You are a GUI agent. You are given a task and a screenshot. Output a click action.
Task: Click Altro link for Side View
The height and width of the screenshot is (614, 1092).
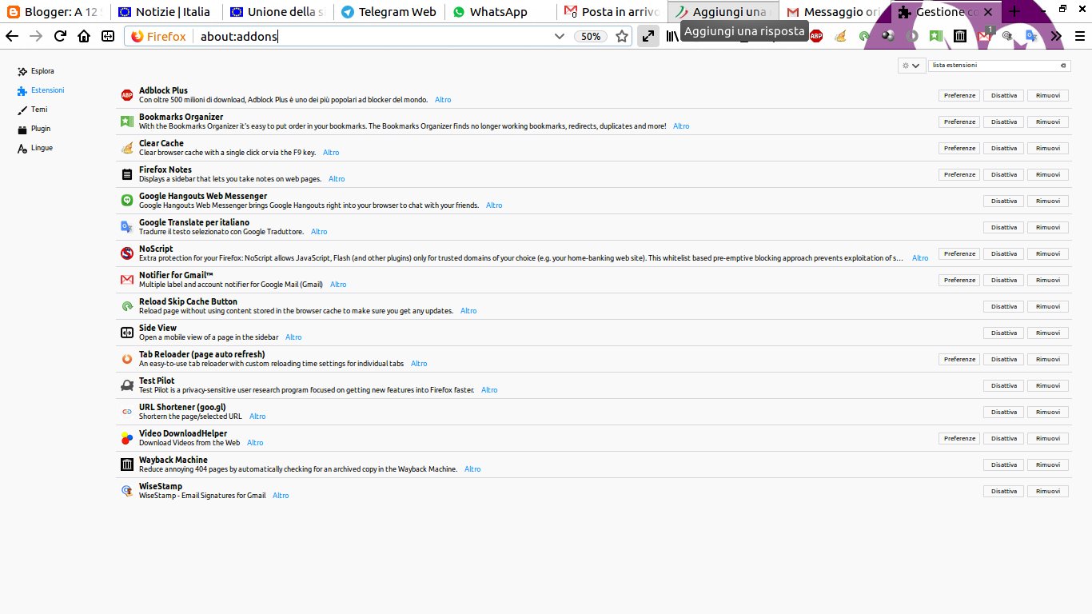coord(293,337)
